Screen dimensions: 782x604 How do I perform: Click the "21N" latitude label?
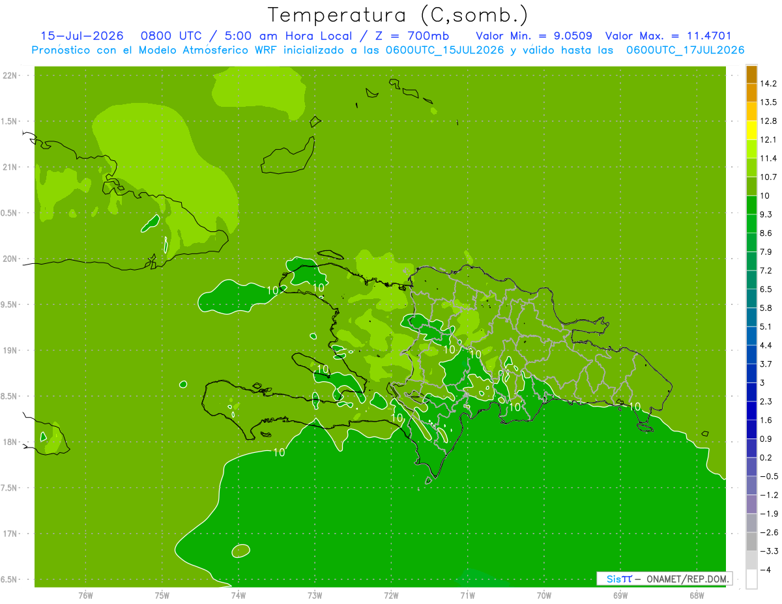(x=10, y=167)
